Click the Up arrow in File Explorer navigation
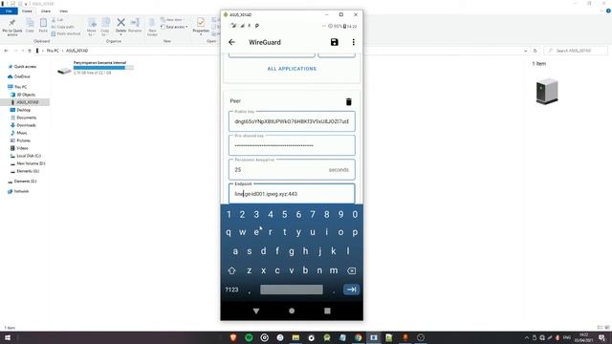 pos(30,51)
